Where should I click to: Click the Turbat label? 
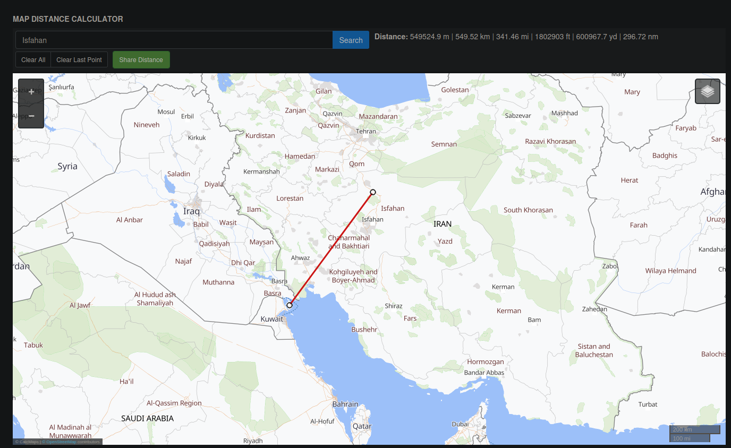[x=648, y=404]
